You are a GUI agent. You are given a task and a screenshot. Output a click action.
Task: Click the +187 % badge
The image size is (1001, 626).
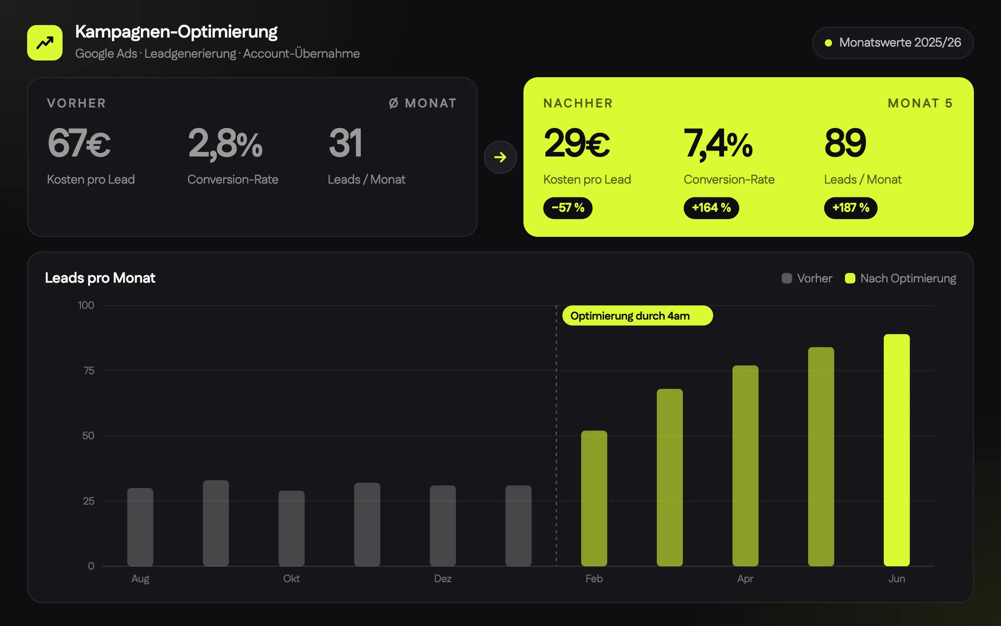[850, 208]
